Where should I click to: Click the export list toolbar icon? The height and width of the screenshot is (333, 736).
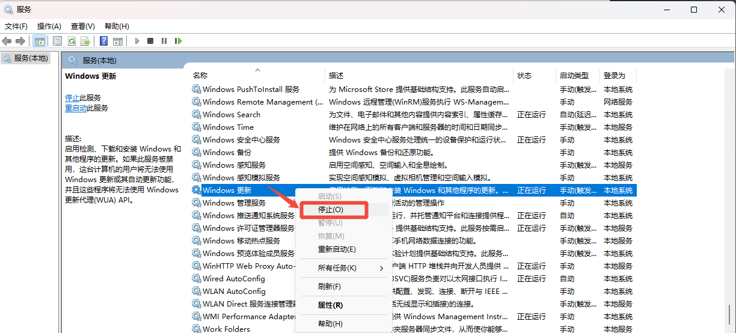click(85, 41)
